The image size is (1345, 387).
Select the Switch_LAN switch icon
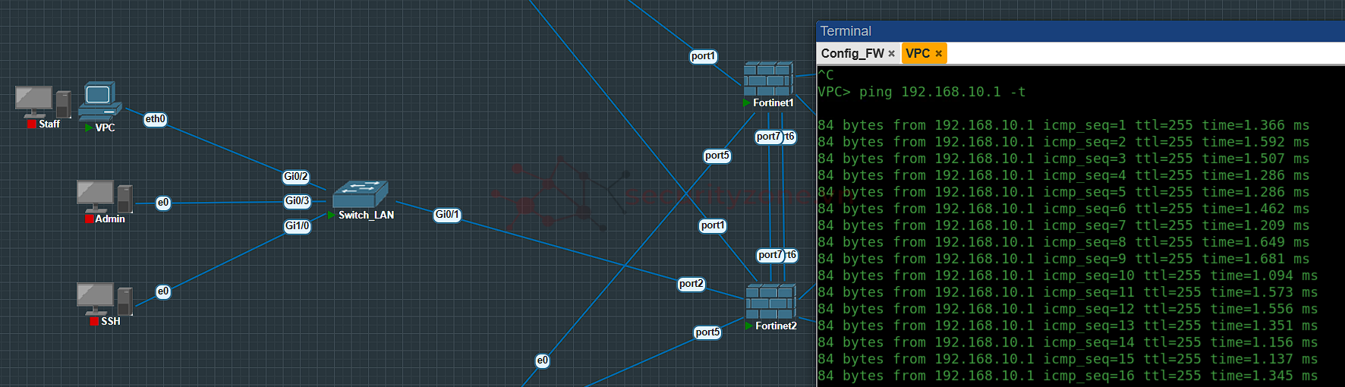360,194
